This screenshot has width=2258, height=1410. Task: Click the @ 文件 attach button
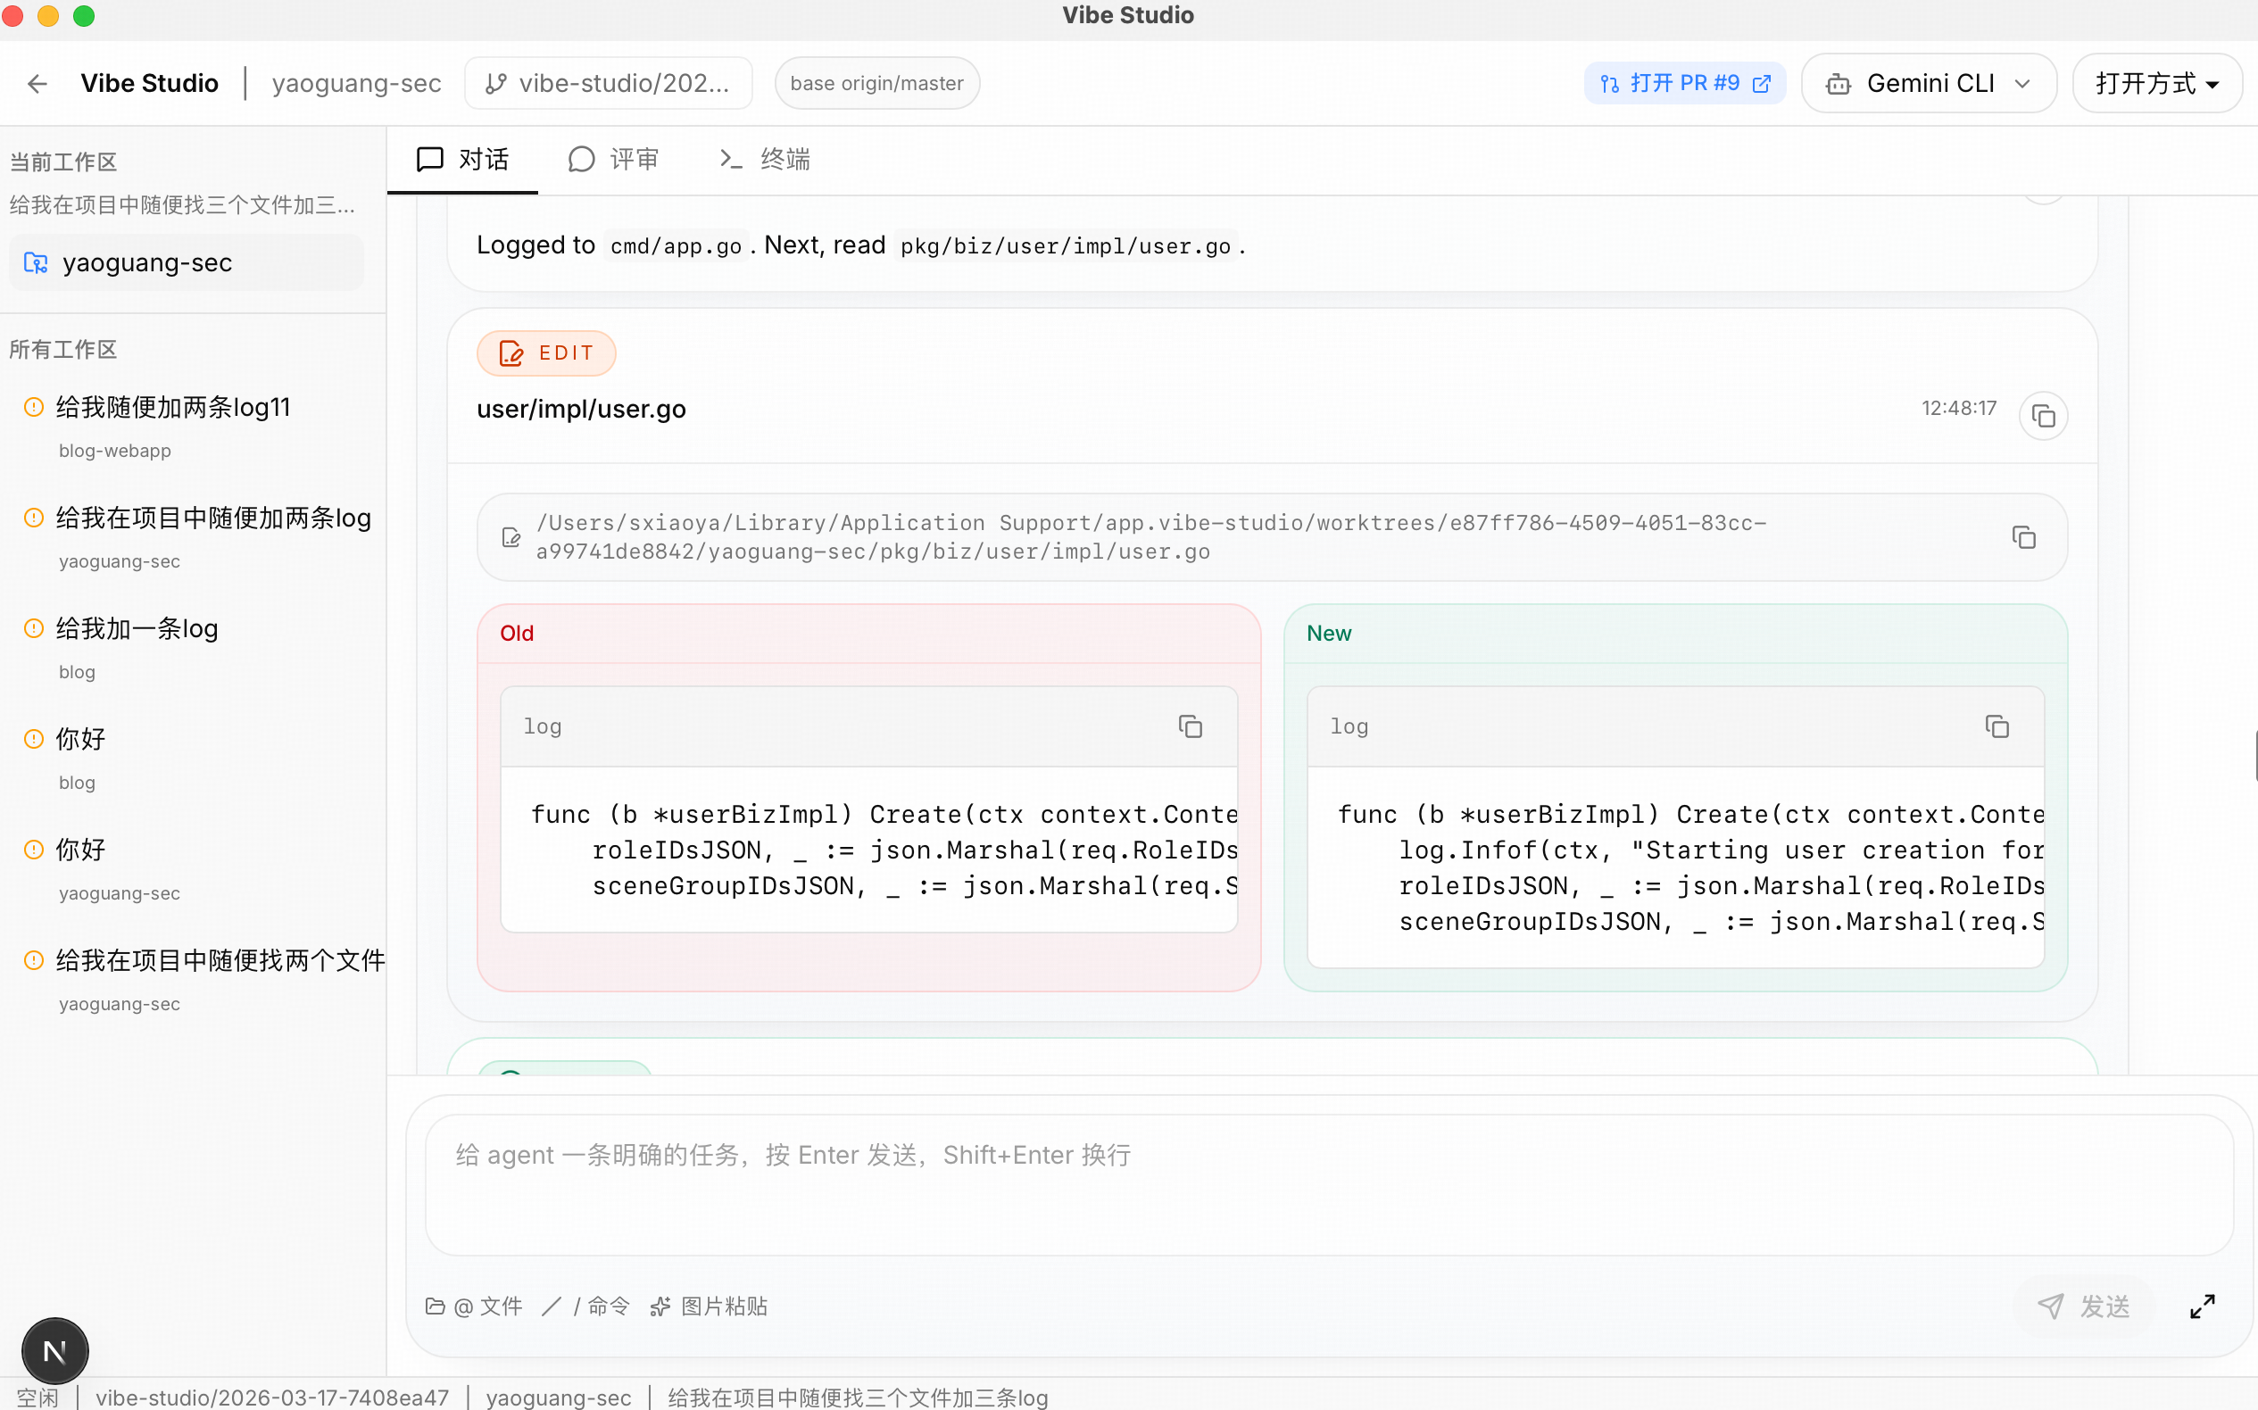point(474,1306)
